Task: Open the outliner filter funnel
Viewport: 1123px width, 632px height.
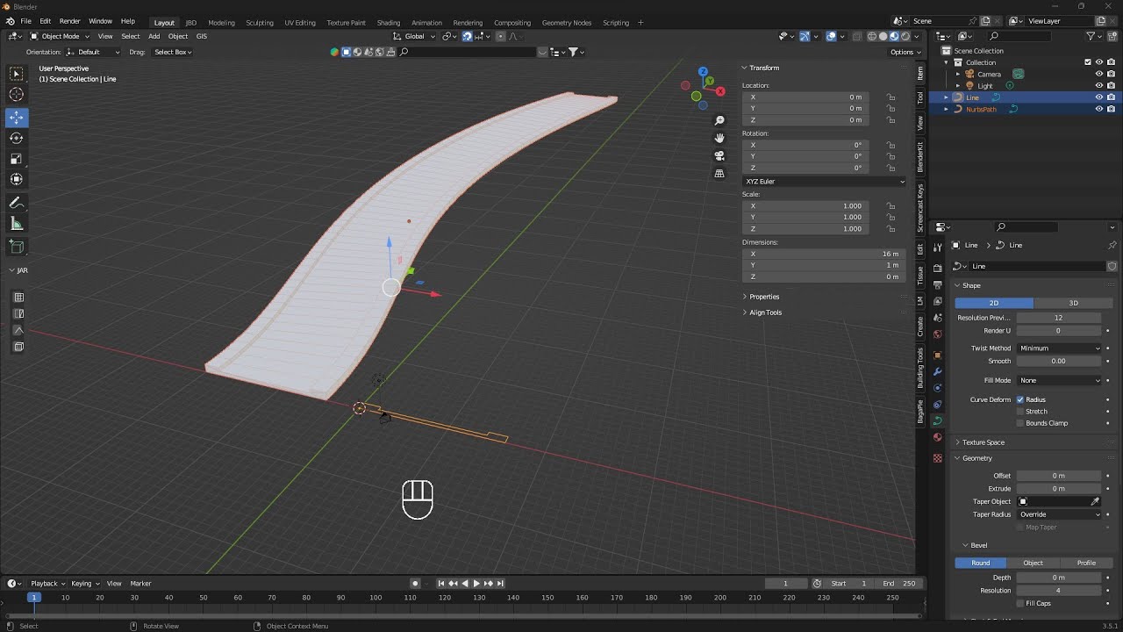Action: [1091, 36]
